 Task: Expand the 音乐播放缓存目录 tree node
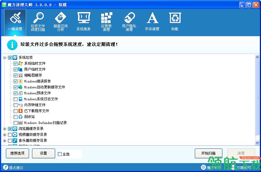tap(5, 141)
